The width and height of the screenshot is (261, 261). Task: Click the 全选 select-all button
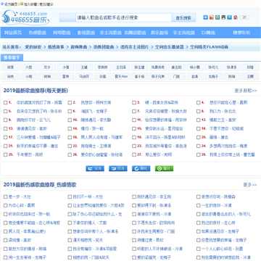(x=95, y=168)
